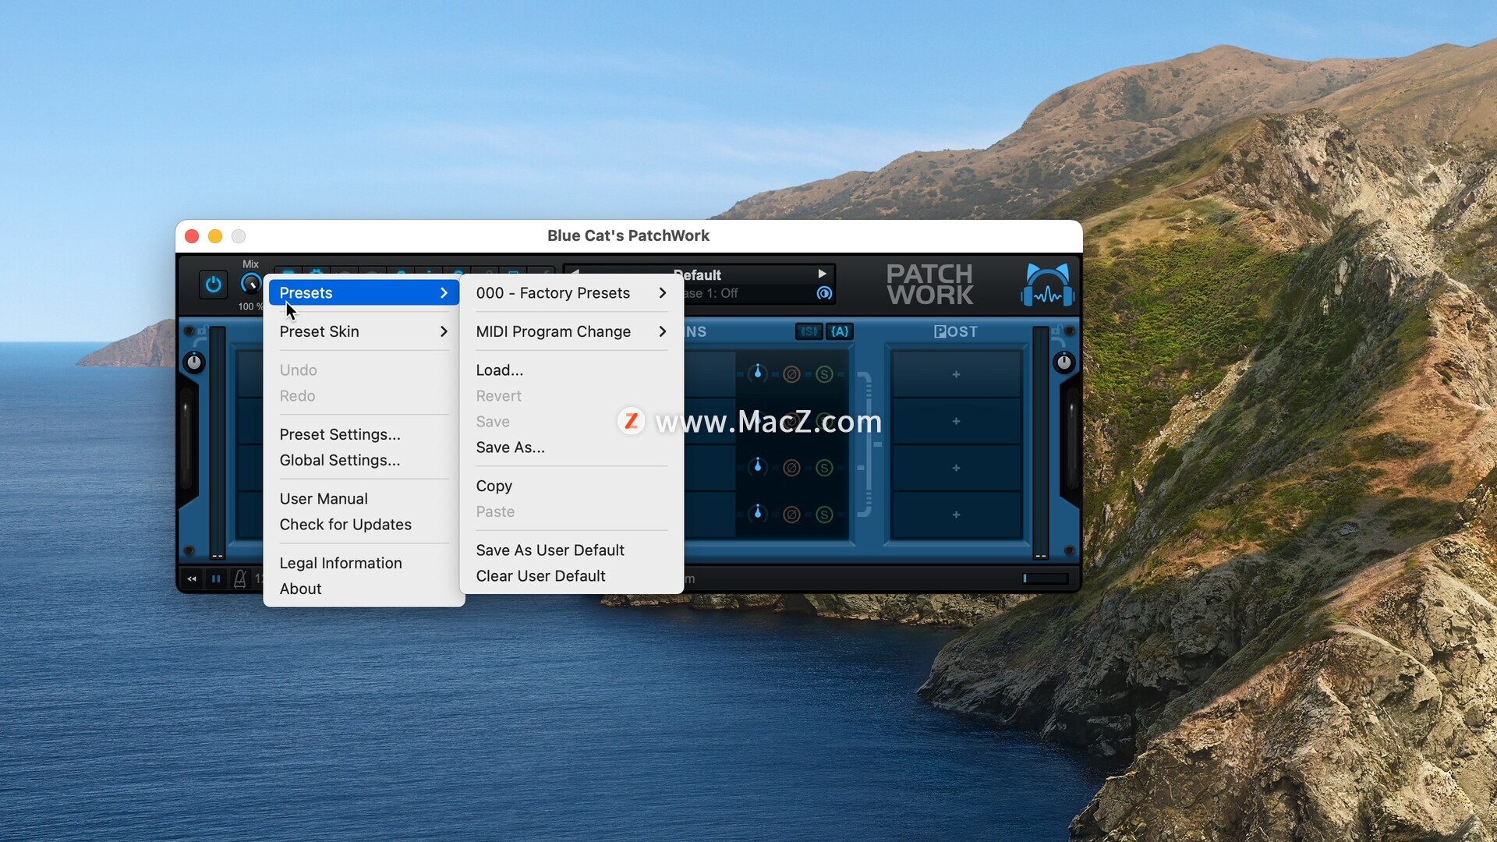1497x842 pixels.
Task: Choose Revert in presets submenu
Action: (x=572, y=396)
